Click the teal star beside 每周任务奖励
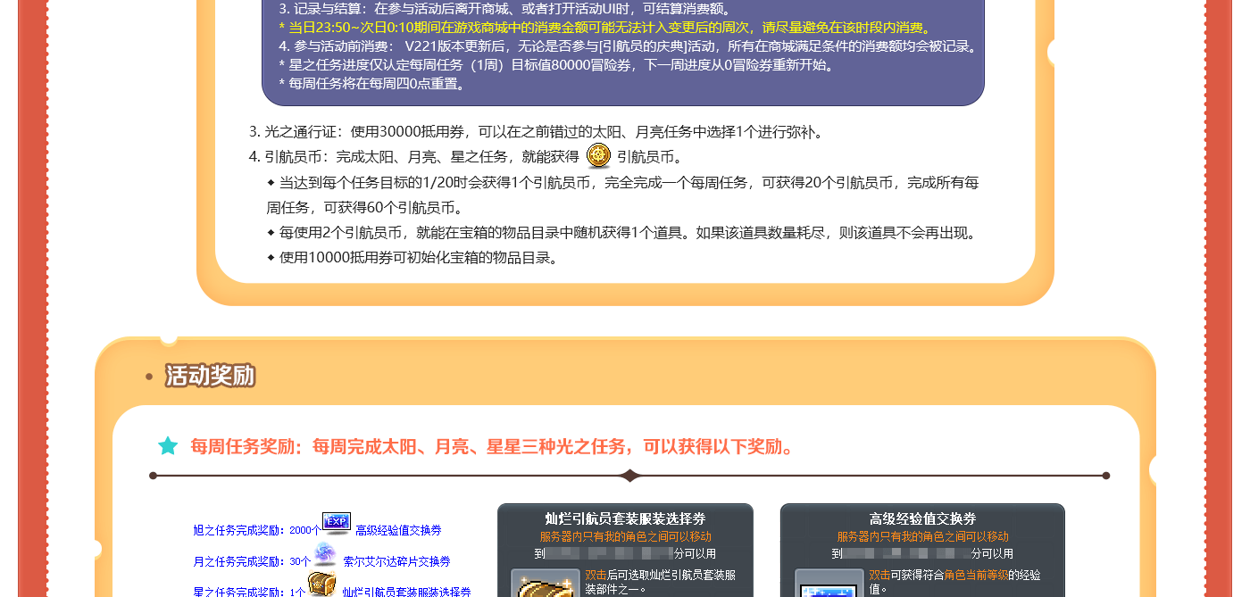This screenshot has width=1250, height=597. point(168,446)
